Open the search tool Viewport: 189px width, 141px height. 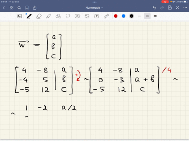19,8
